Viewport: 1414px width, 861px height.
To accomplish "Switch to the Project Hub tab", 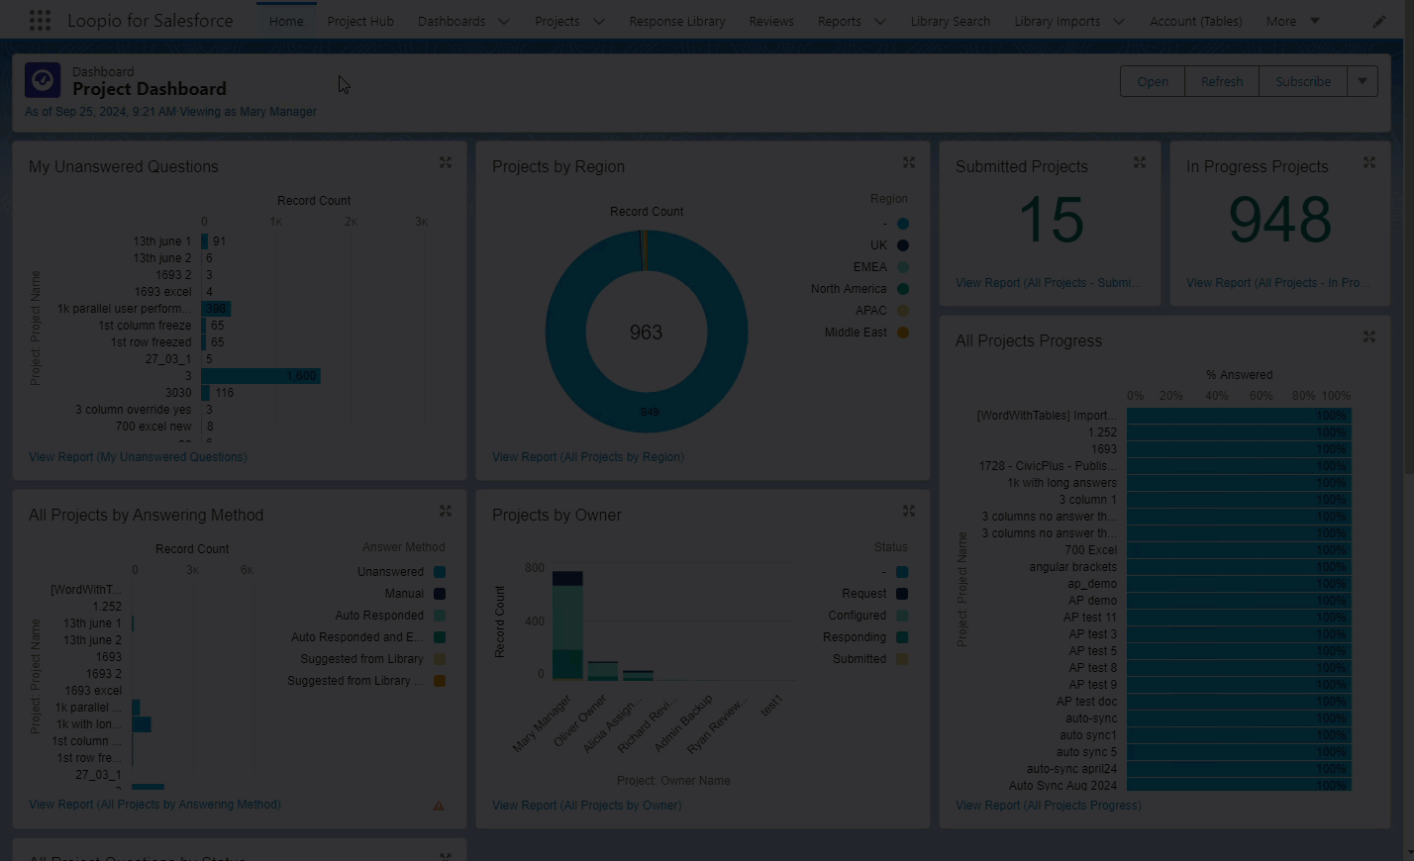I will click(x=360, y=21).
